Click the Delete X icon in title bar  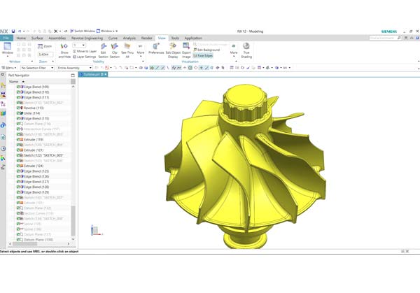pyautogui.click(x=56, y=31)
